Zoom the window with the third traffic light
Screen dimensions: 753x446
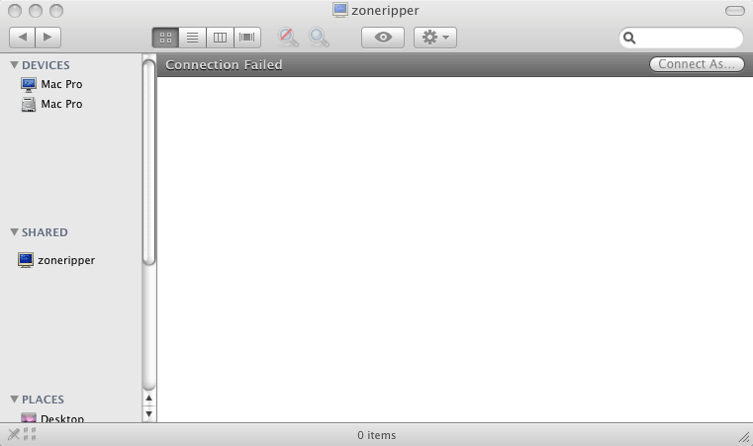[x=56, y=11]
